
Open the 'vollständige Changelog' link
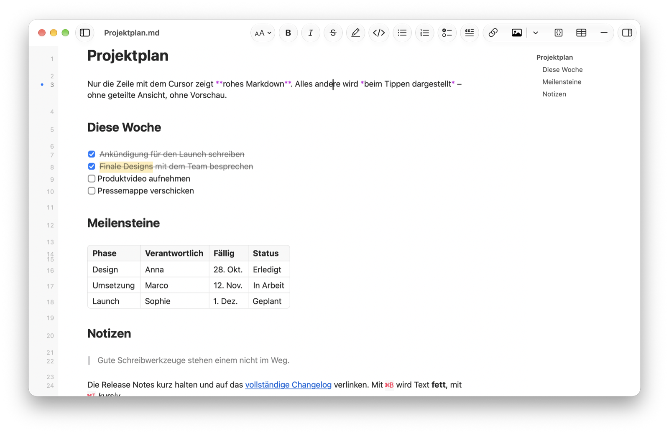(x=288, y=385)
